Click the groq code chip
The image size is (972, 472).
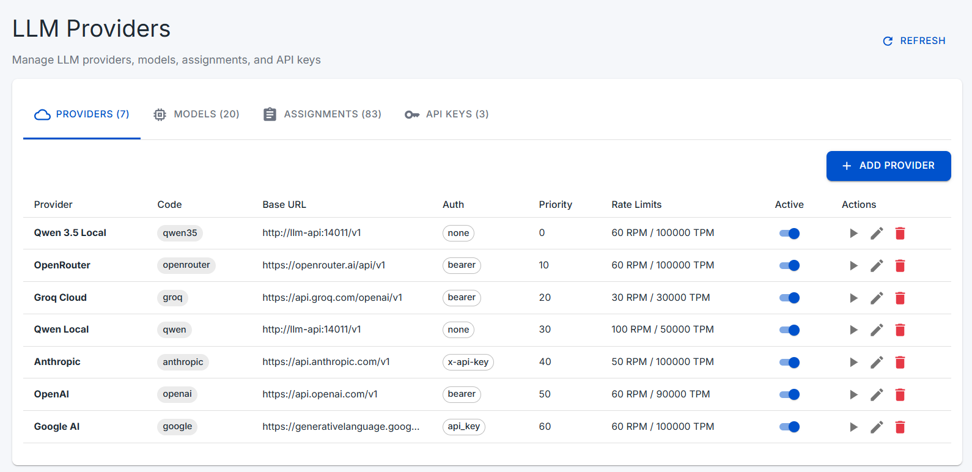[x=172, y=298]
